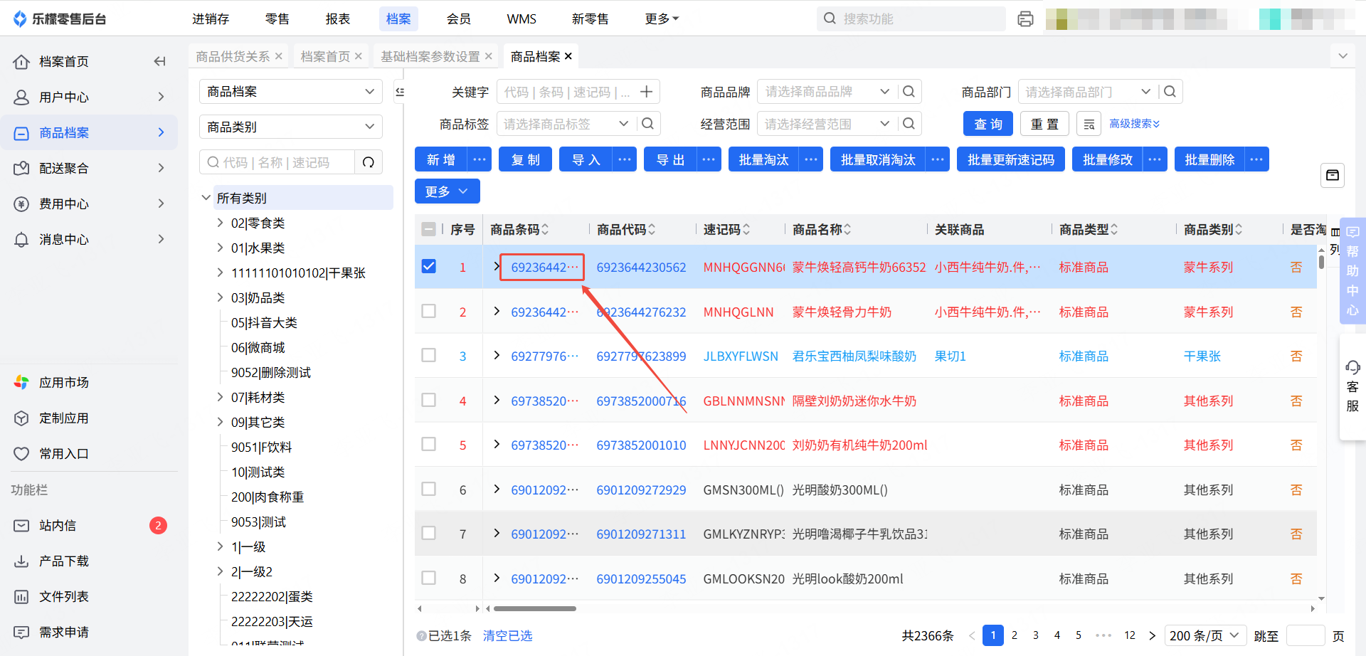Open brand lookup via magnifier icon

[909, 92]
